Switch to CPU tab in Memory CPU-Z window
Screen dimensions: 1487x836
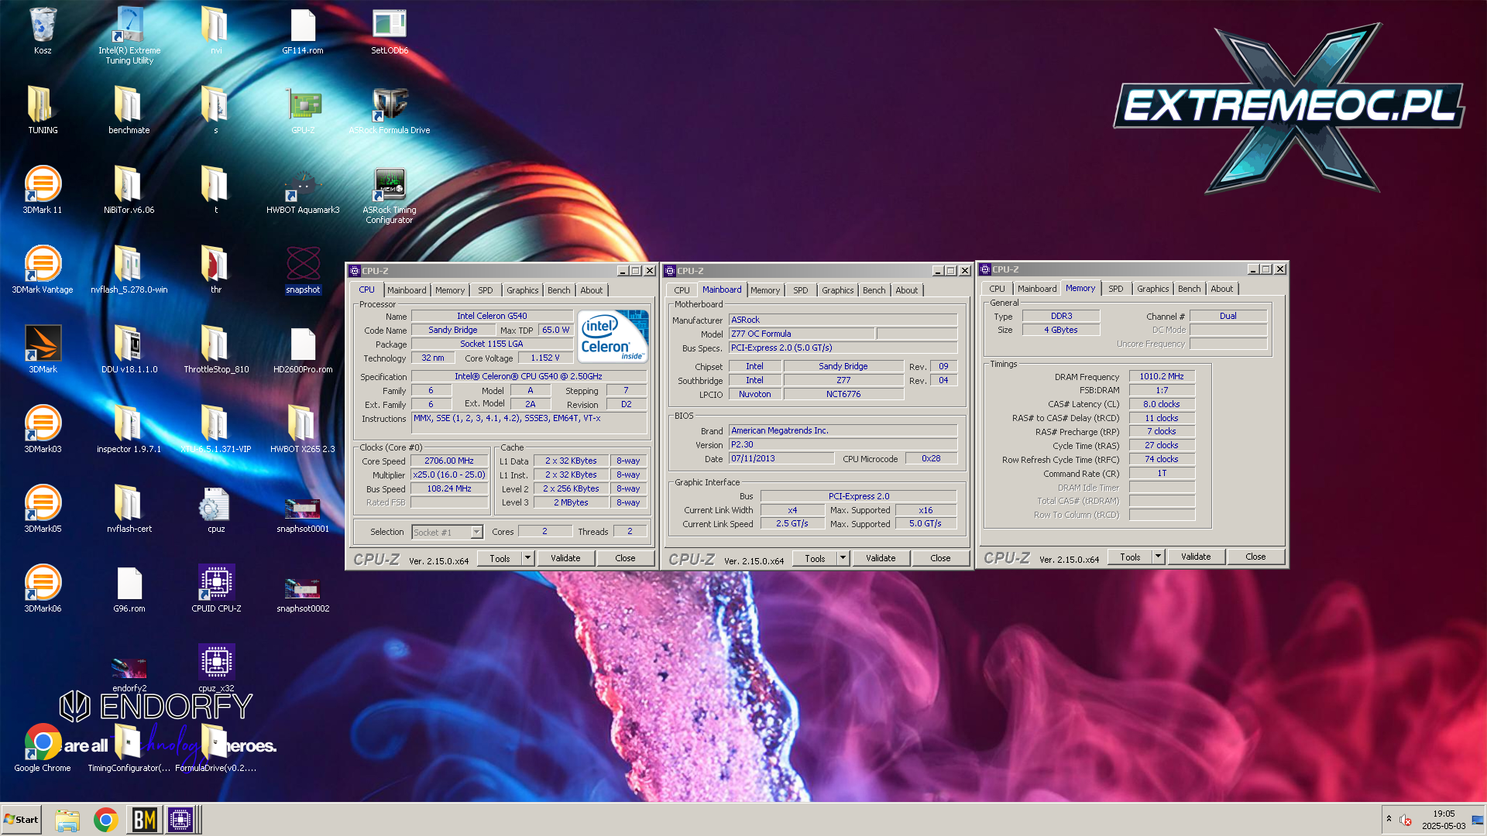tap(997, 289)
